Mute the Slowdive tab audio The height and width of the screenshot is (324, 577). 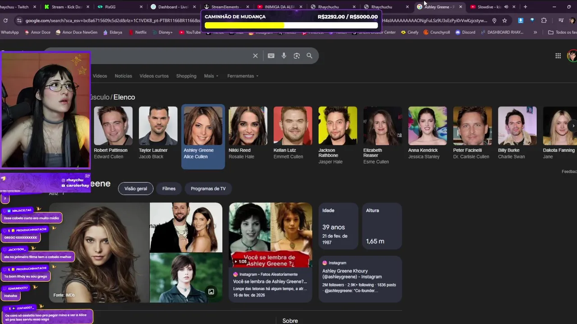coord(506,7)
